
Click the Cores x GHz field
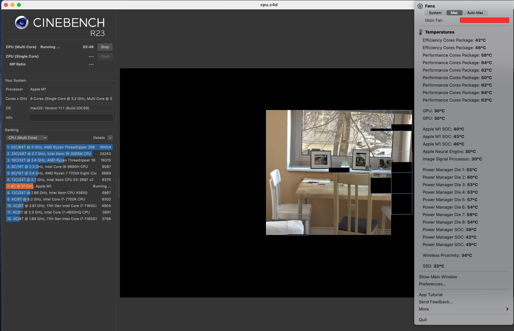71,99
